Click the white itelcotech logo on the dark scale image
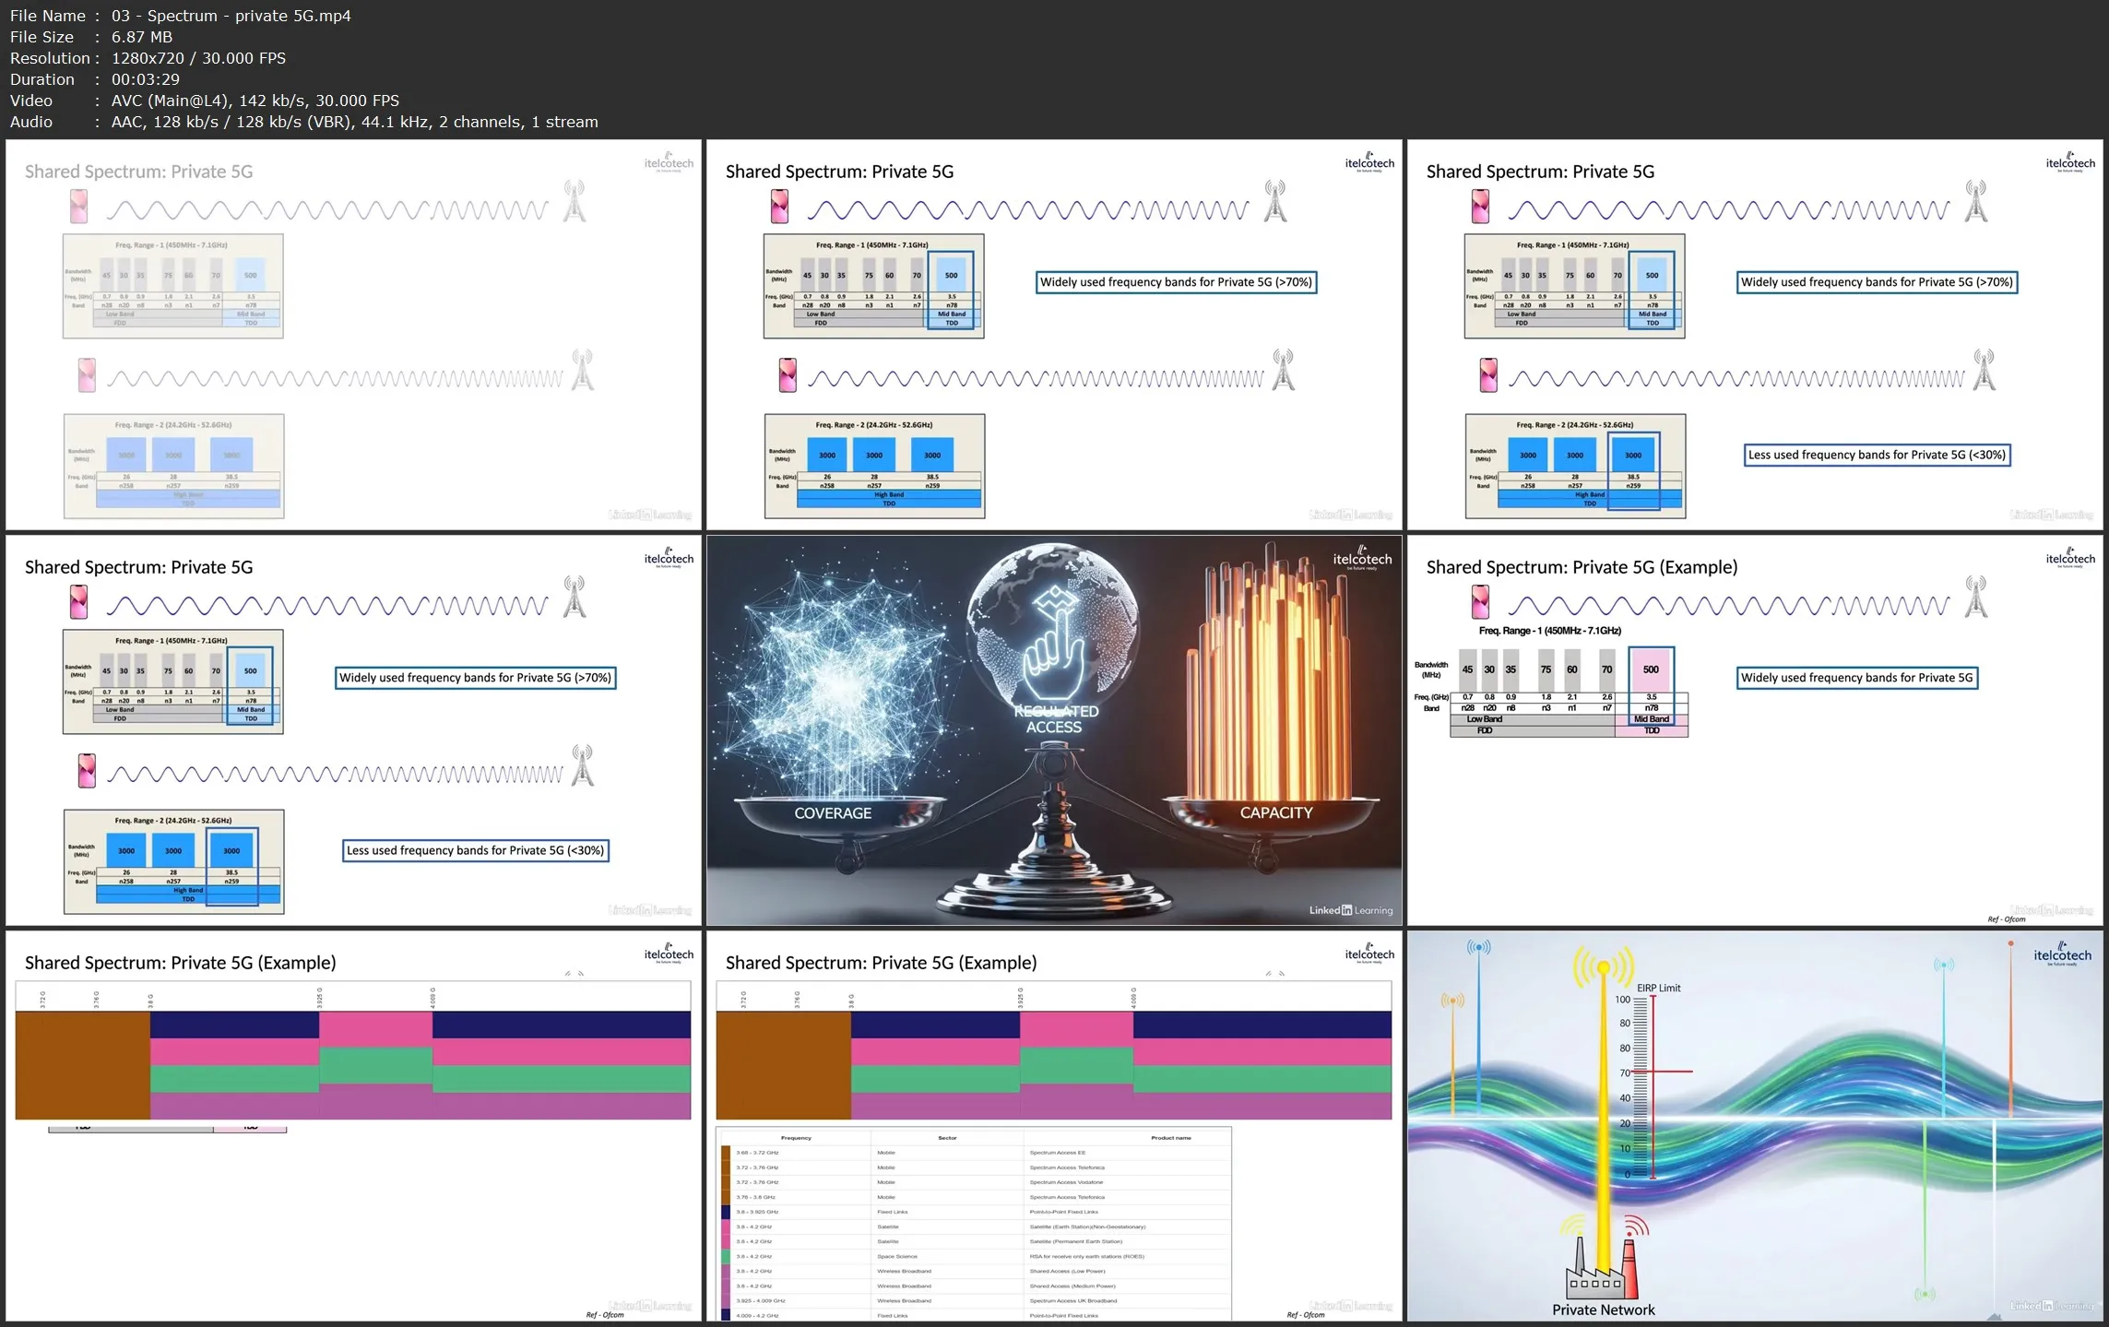Viewport: 2109px width, 1327px height. click(x=1362, y=559)
